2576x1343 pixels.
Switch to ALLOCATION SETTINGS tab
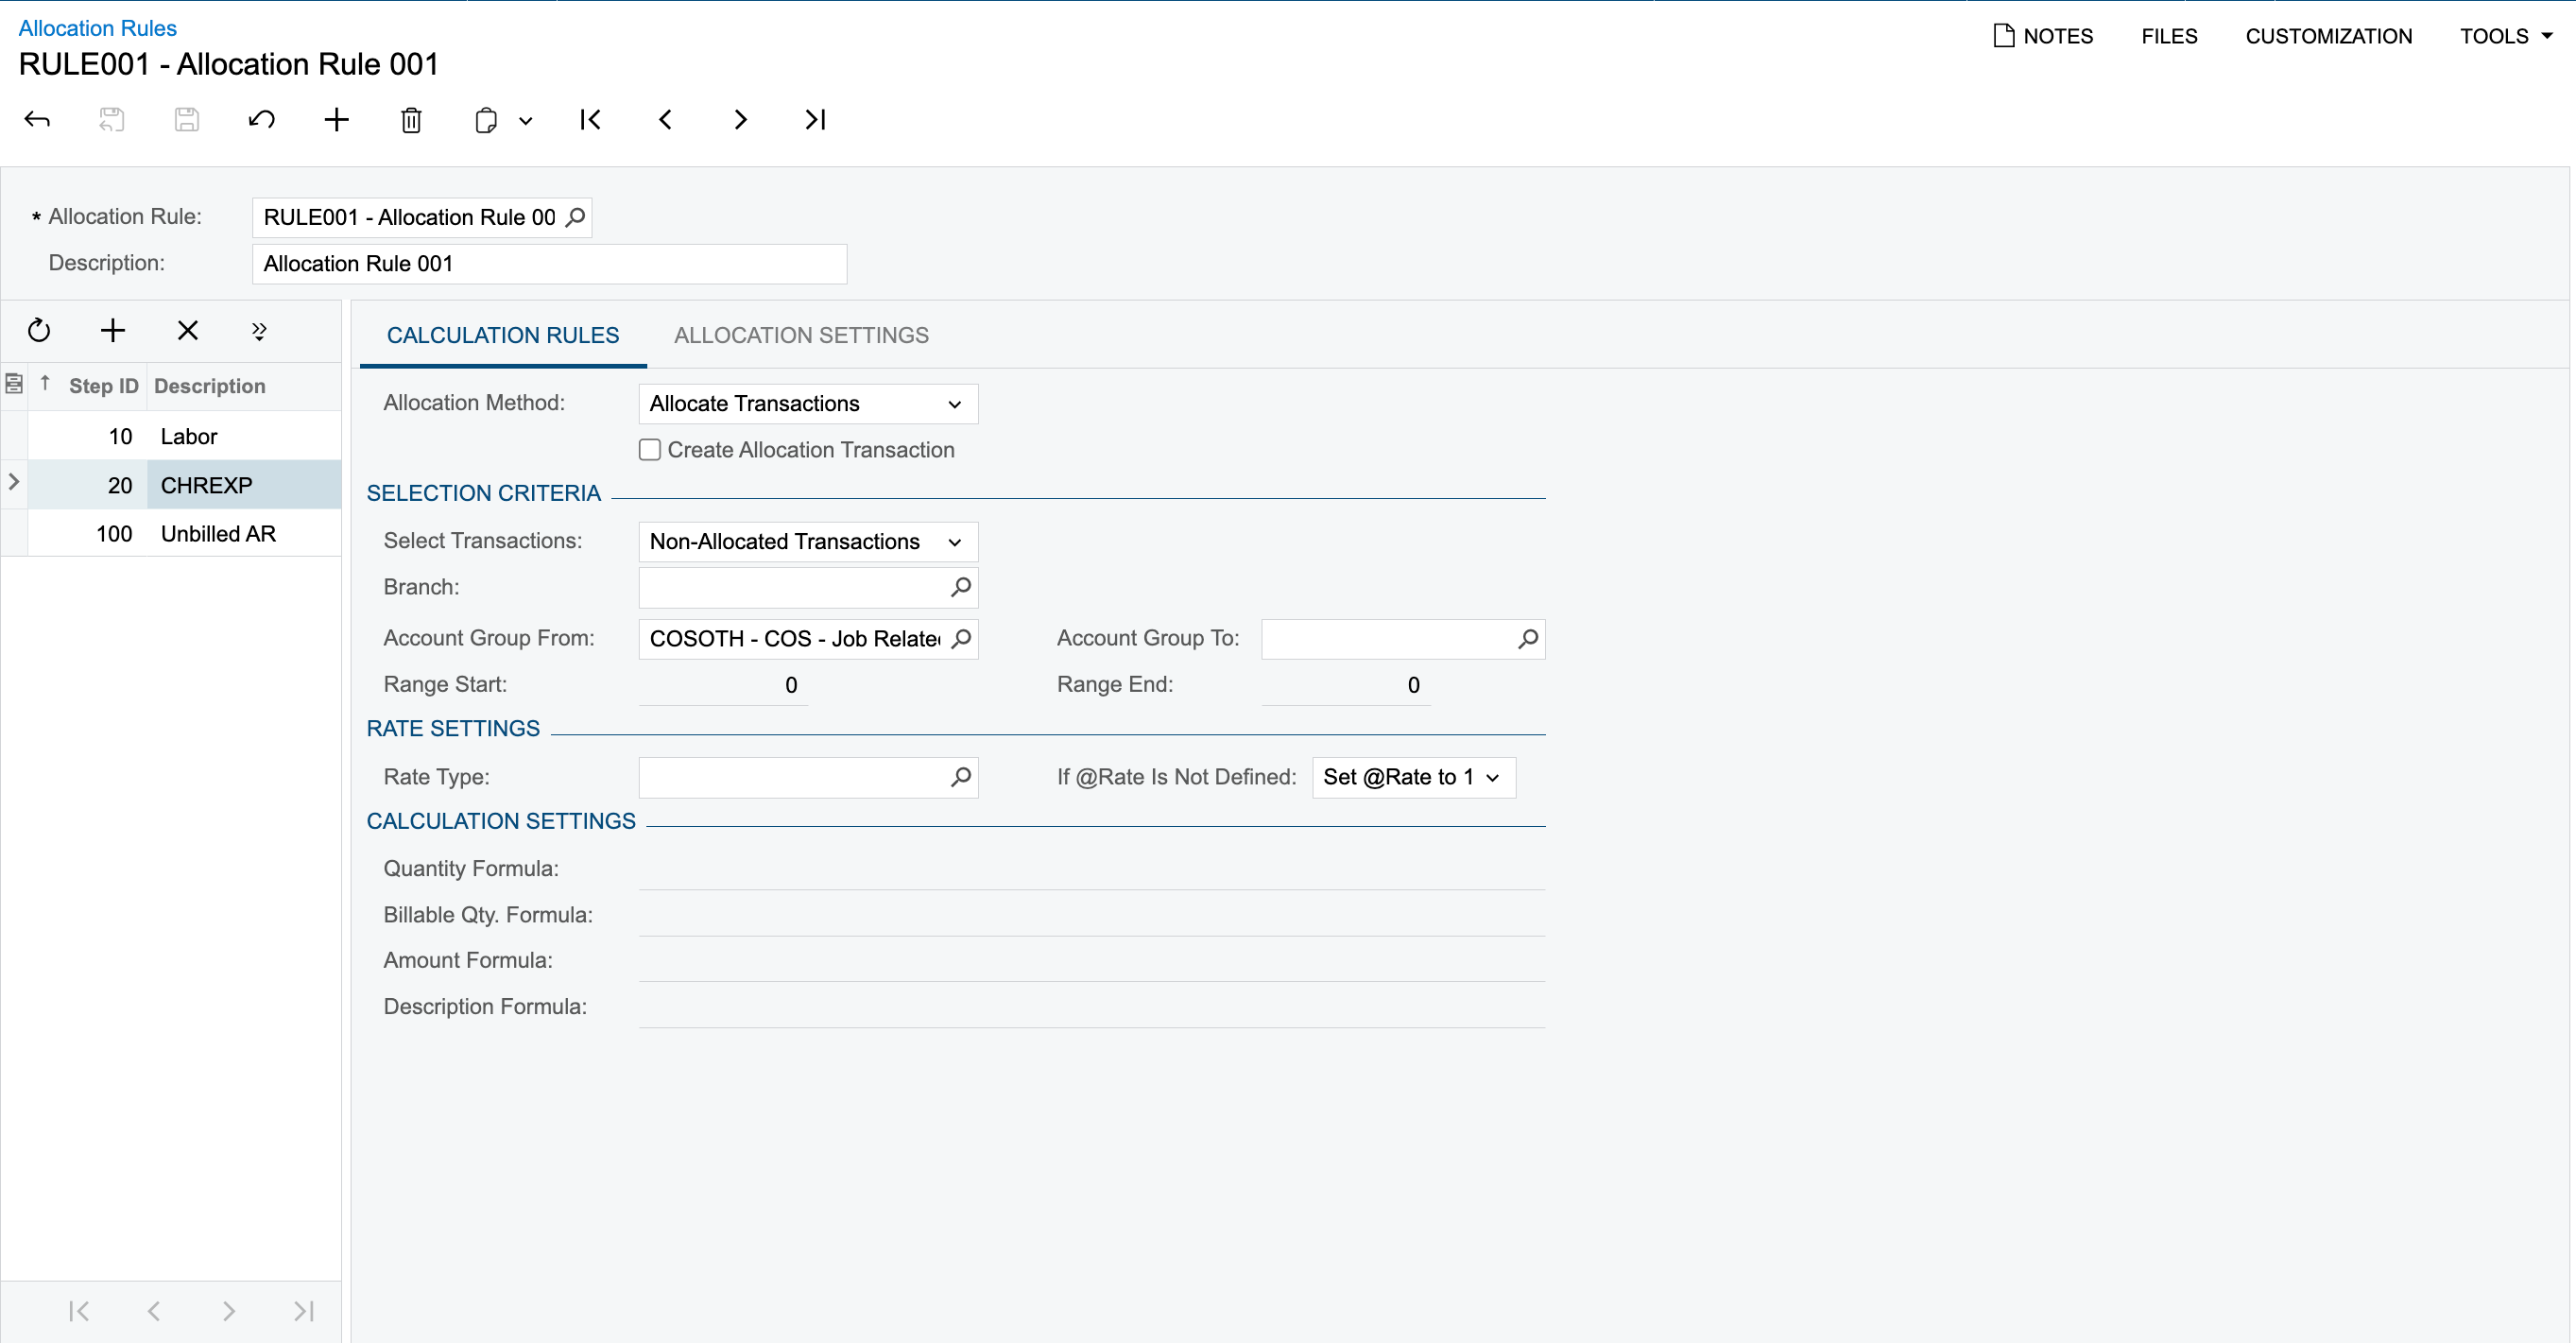tap(800, 334)
